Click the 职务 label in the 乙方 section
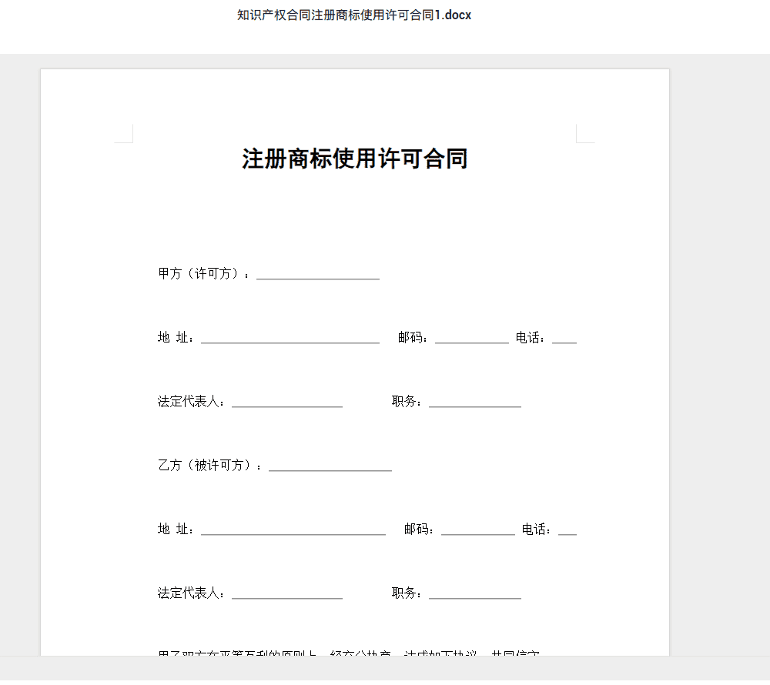 pyautogui.click(x=407, y=593)
